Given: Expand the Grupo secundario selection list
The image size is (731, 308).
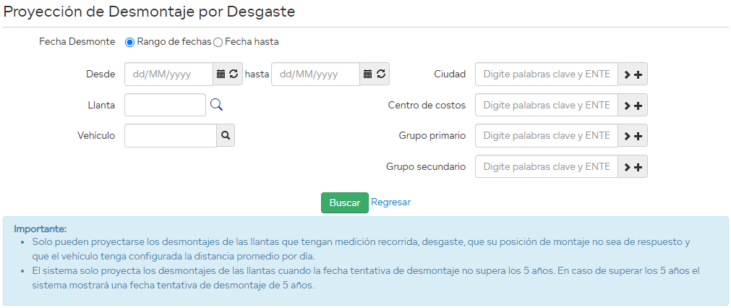Looking at the screenshot, I should point(633,167).
